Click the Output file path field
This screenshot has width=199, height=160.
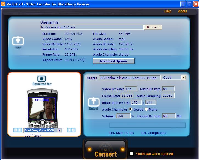[x=130, y=78]
